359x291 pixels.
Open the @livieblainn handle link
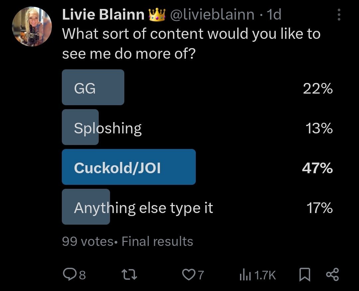pyautogui.click(x=212, y=15)
